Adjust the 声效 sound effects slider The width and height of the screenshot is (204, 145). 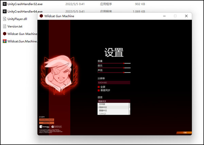point(114,73)
